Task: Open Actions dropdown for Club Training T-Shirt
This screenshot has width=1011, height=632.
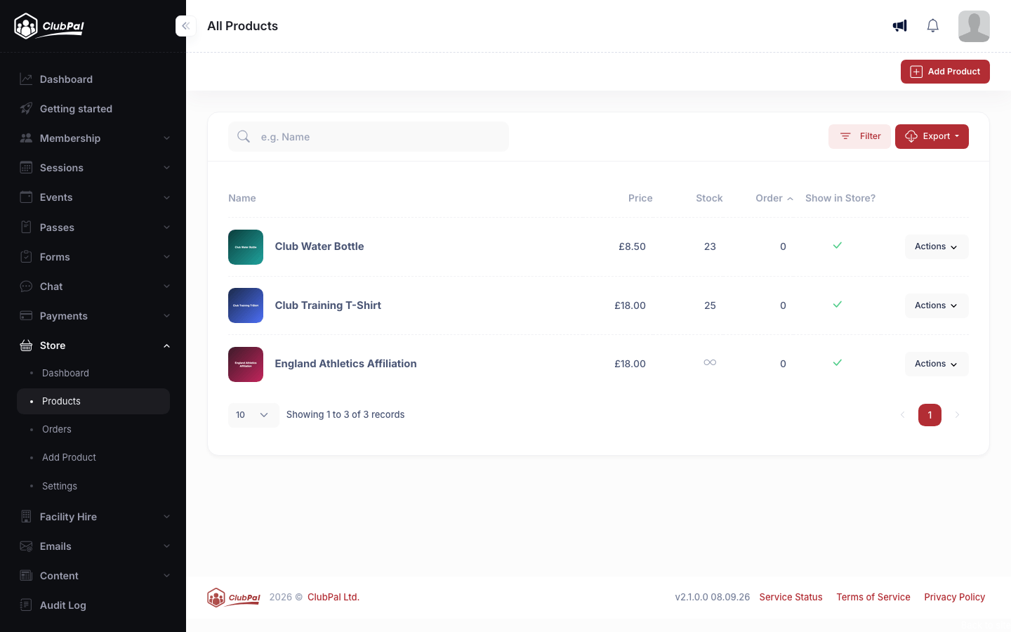Action: [x=937, y=305]
